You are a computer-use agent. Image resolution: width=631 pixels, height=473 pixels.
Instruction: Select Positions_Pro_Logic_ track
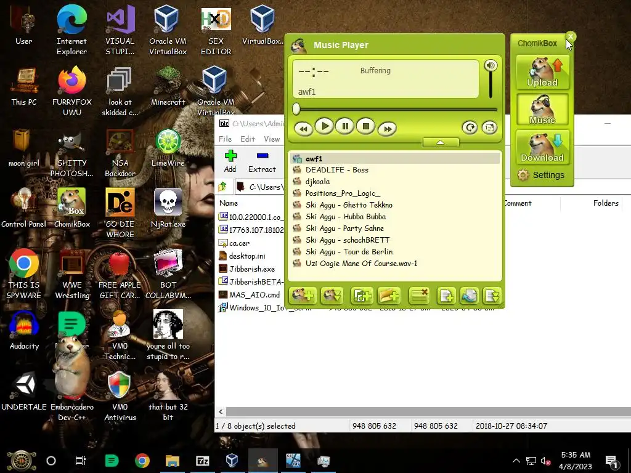[394, 193]
